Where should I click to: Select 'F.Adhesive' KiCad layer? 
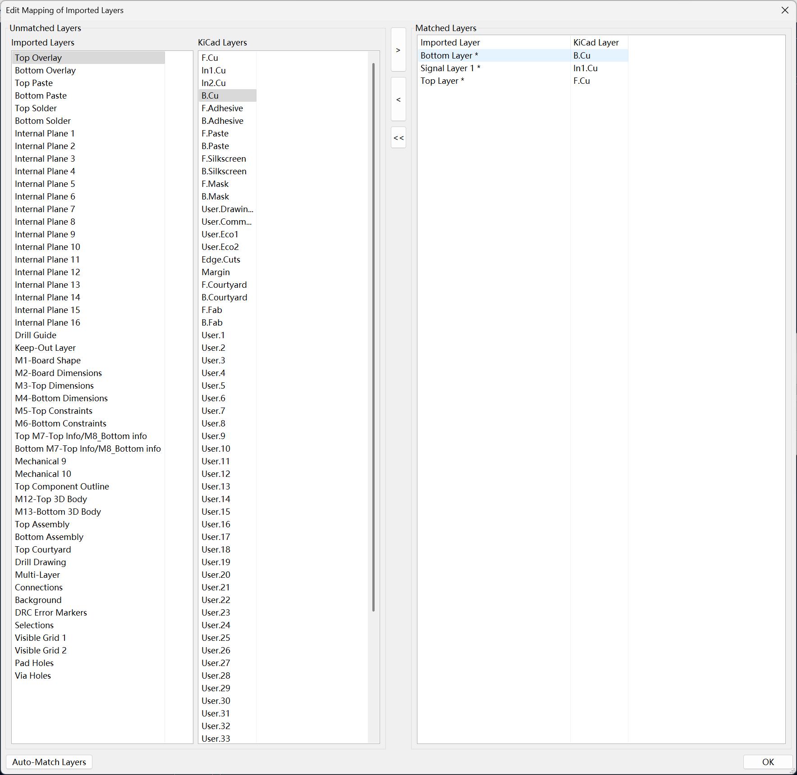pos(228,108)
